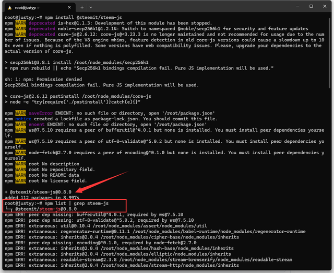Click the utf-8-validate@^5.0.2 peer dep missing error
Screen dimensions: 334x273
click(99, 220)
